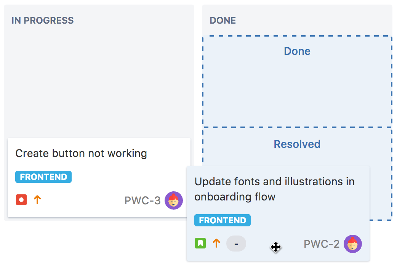
Task: Click the PWC-2 assignee avatar
Action: [353, 244]
